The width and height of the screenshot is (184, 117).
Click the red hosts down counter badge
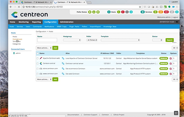[x=123, y=12]
